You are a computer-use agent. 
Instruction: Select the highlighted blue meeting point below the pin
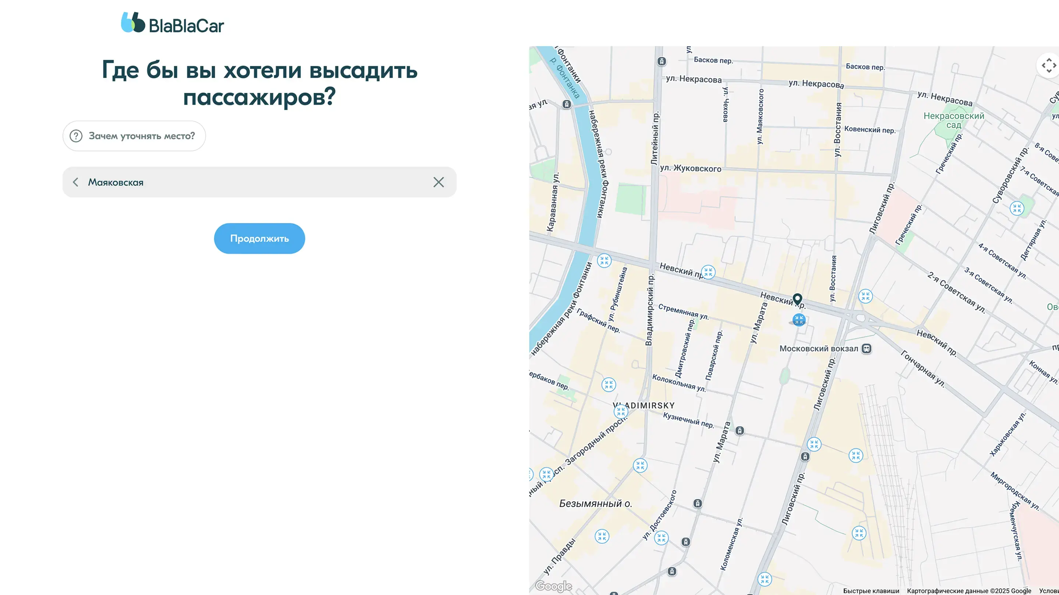pos(799,320)
